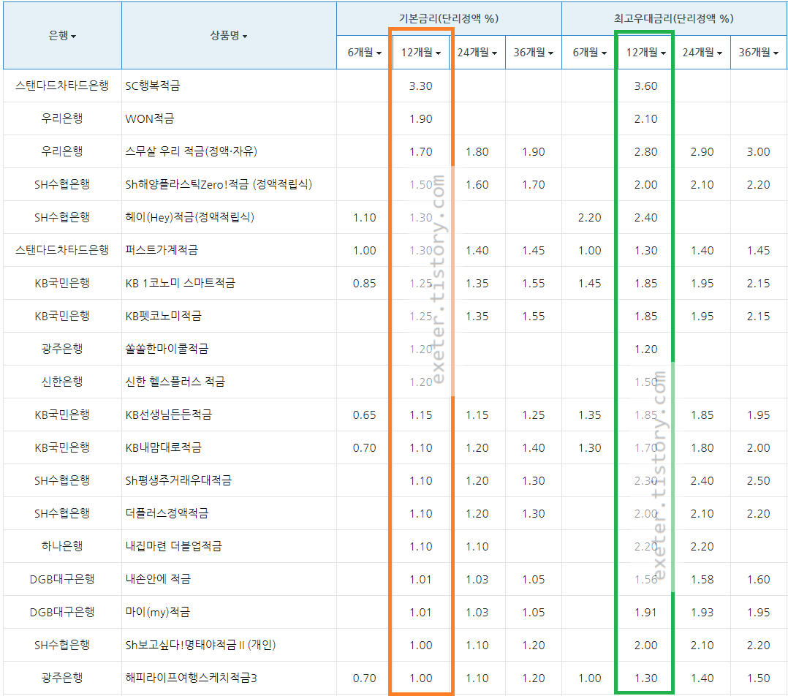The image size is (788, 696).
Task: Sort 기본금리 by the 6개월 column
Action: [364, 52]
